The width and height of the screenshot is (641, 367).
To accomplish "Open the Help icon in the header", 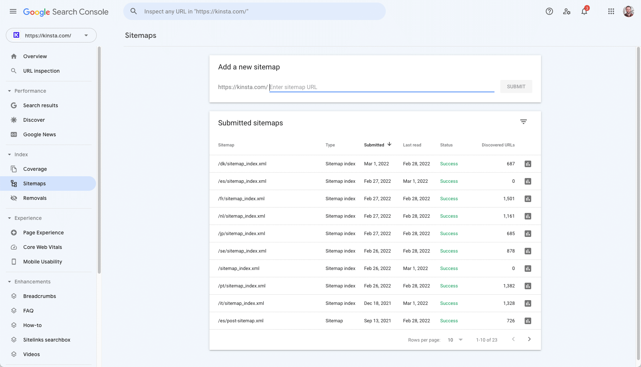I will click(x=549, y=11).
